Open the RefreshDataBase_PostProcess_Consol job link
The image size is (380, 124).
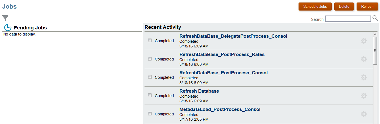click(x=223, y=73)
